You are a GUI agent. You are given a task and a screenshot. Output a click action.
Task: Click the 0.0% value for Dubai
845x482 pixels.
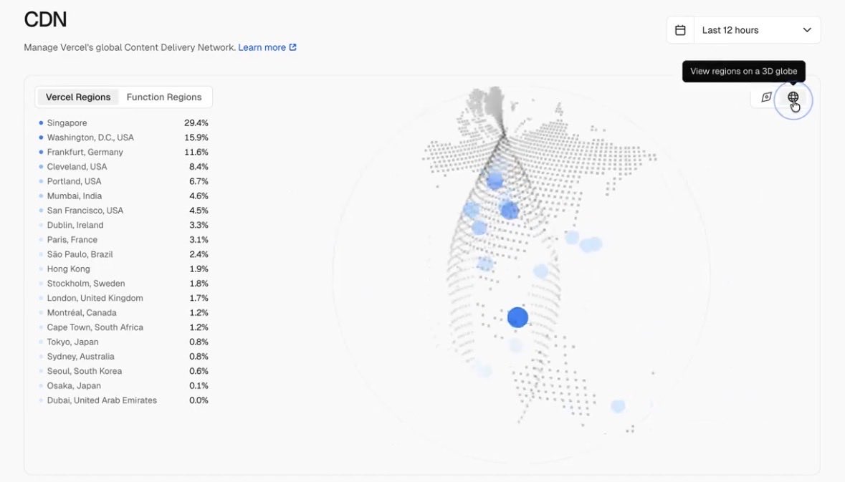199,400
